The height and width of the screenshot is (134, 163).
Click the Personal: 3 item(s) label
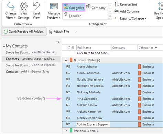[86, 131]
